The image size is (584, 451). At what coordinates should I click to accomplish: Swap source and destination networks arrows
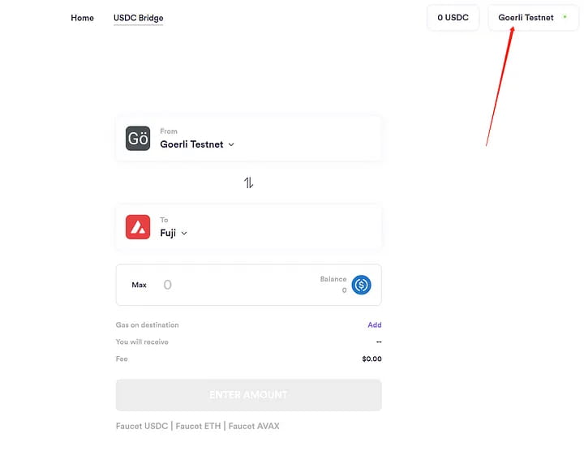[248, 183]
